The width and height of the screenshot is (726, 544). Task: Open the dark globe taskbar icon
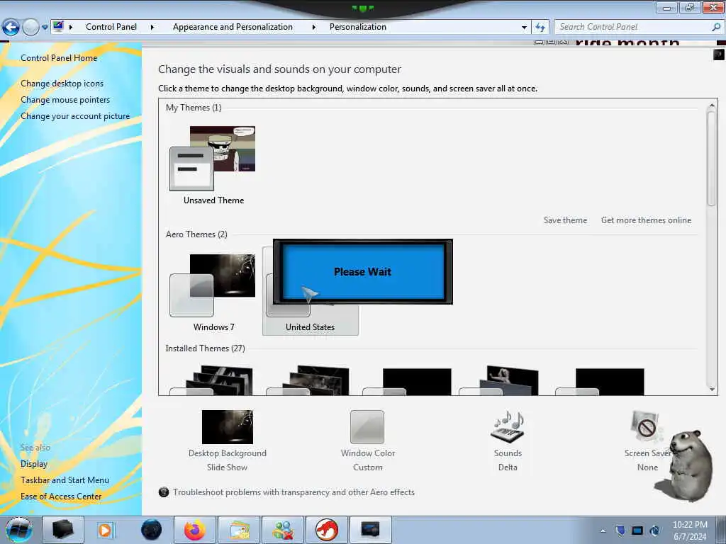click(151, 530)
